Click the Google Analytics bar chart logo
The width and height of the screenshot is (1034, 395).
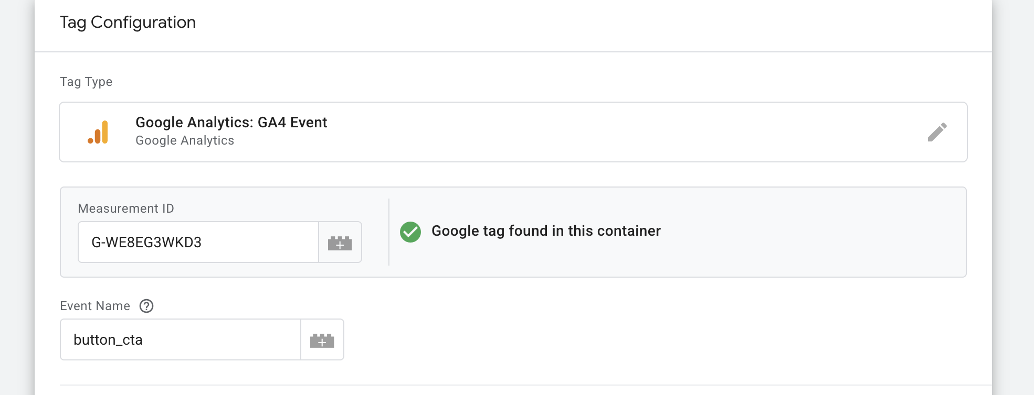(98, 132)
